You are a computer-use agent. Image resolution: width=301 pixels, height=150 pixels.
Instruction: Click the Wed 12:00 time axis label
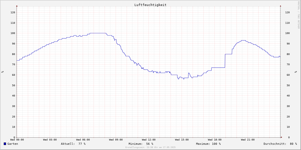pyautogui.click(x=148, y=140)
